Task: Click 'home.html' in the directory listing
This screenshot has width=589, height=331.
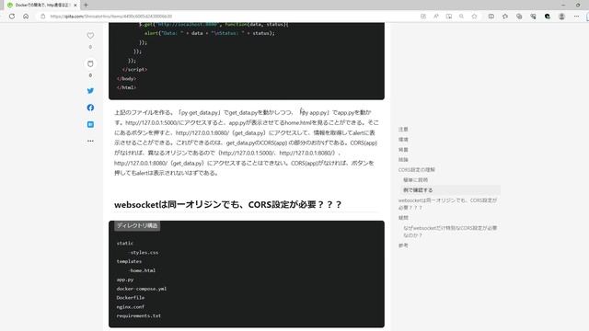Action: pos(143,270)
